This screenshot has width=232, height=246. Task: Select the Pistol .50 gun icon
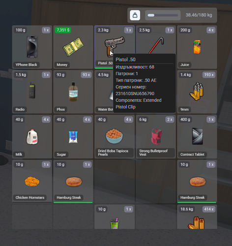115,46
